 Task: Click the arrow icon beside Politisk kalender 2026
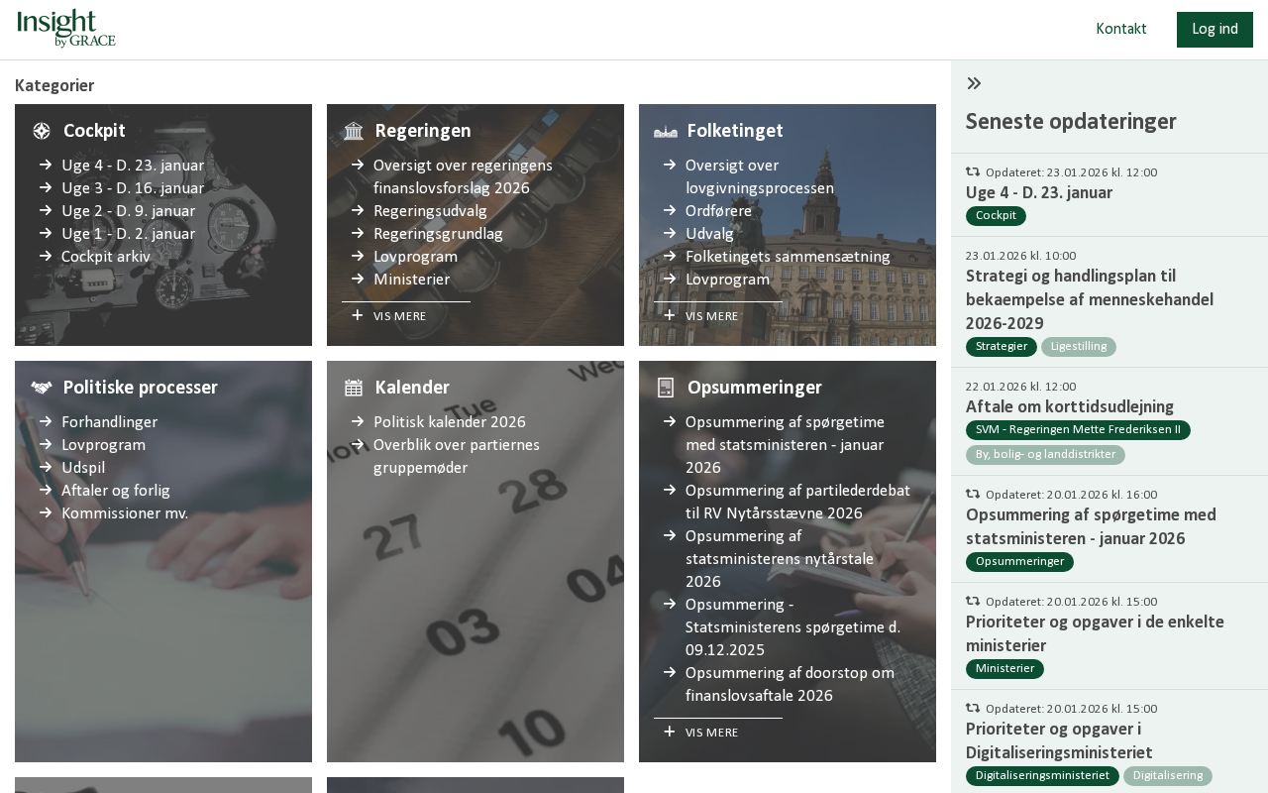pos(358,421)
